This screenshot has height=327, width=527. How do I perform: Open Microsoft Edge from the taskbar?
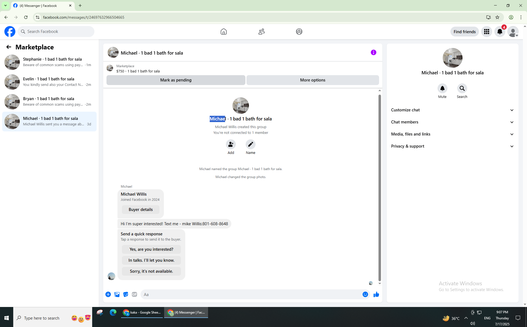[x=113, y=312]
